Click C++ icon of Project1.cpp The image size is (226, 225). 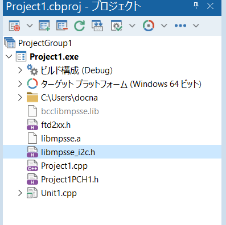point(32,165)
